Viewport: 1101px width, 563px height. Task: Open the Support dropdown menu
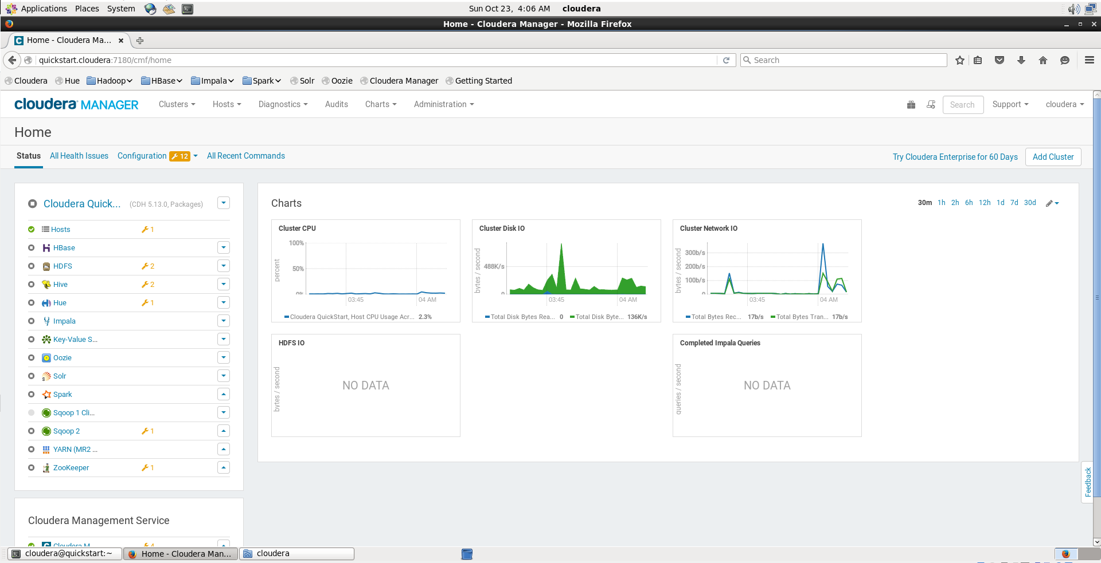pyautogui.click(x=1010, y=104)
